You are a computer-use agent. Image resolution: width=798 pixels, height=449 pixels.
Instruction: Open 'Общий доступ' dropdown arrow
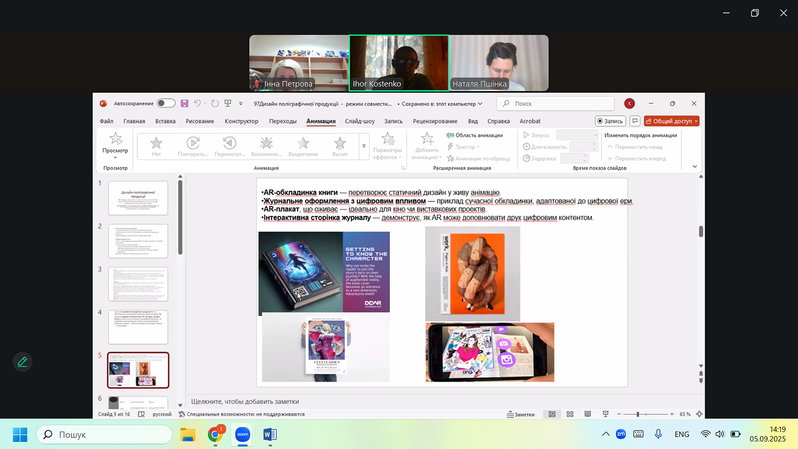pyautogui.click(x=696, y=121)
